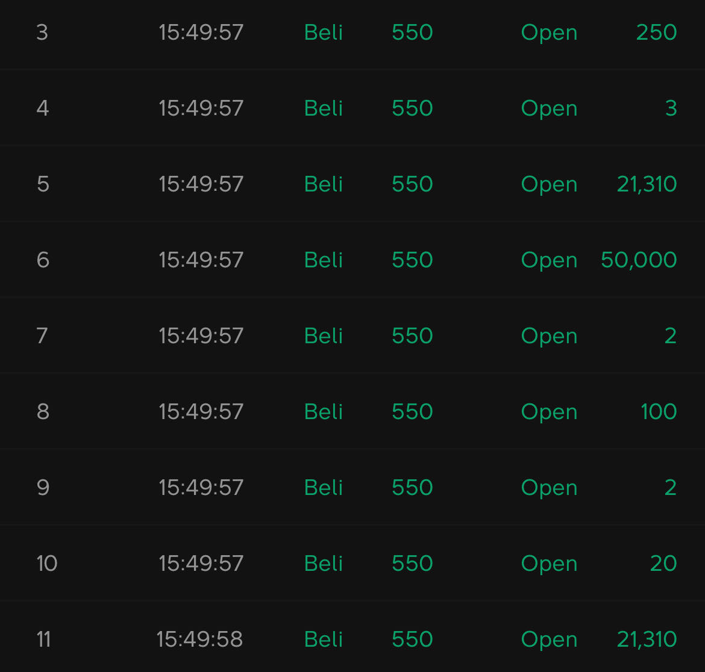Click the Open status in row 9

coord(549,488)
